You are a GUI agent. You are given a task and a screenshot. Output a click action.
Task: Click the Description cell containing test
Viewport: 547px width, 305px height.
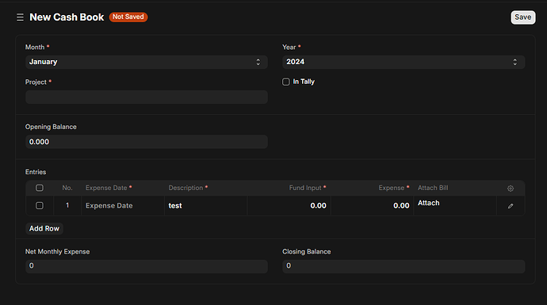[206, 206]
